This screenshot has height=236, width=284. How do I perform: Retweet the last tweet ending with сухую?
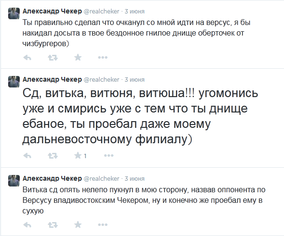point(53,225)
